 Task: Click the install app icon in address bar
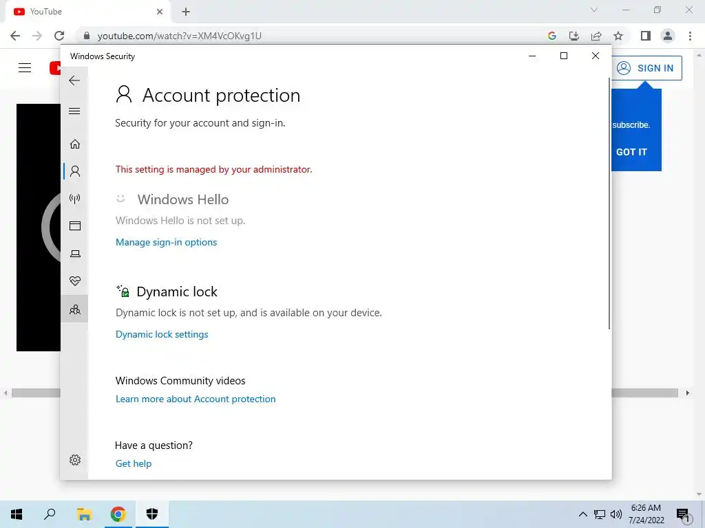tap(574, 36)
